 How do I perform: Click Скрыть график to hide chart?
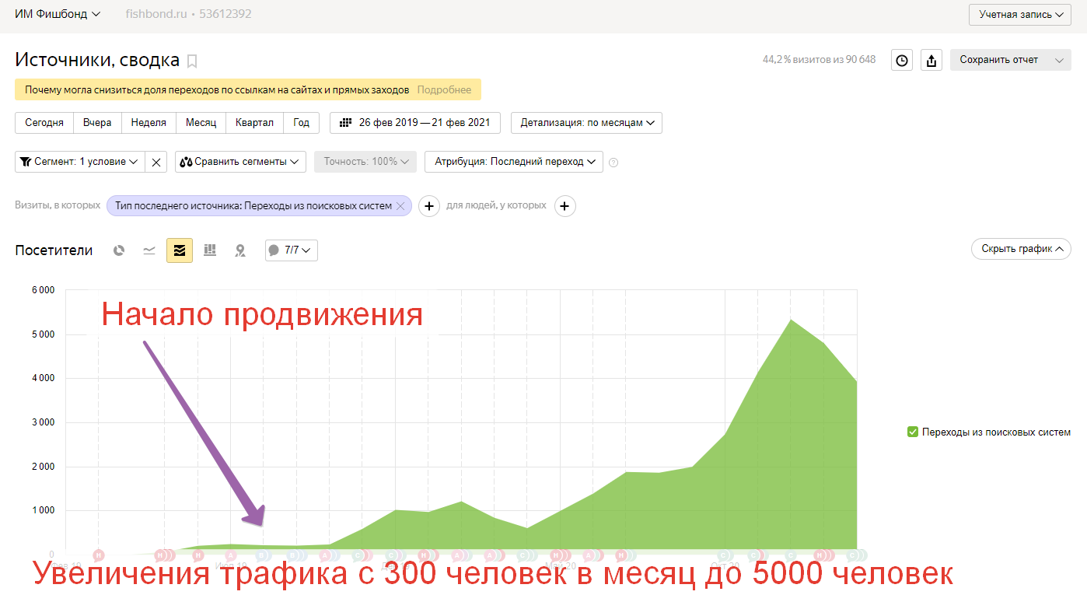[x=1021, y=249]
